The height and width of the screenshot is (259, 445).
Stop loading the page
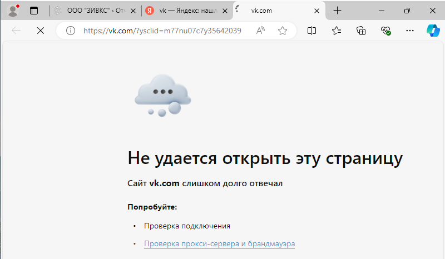(x=41, y=31)
